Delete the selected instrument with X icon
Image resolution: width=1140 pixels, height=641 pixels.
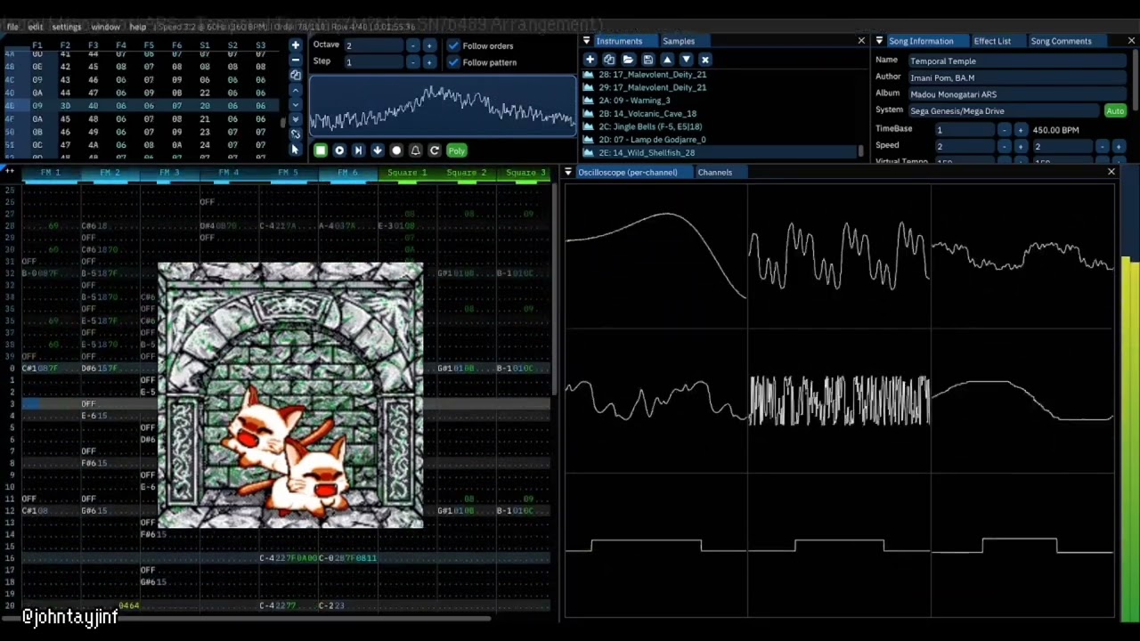tap(704, 60)
